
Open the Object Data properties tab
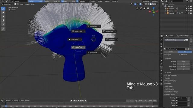(x=162, y=77)
